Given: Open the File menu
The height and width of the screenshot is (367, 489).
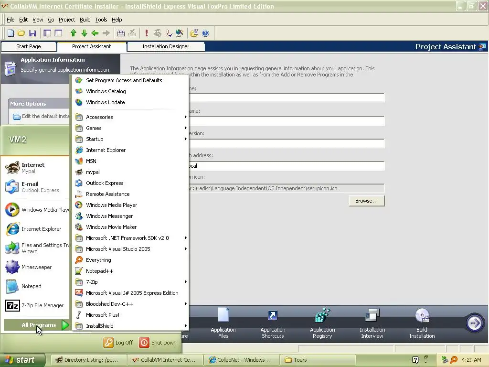Looking at the screenshot, I should [x=11, y=20].
